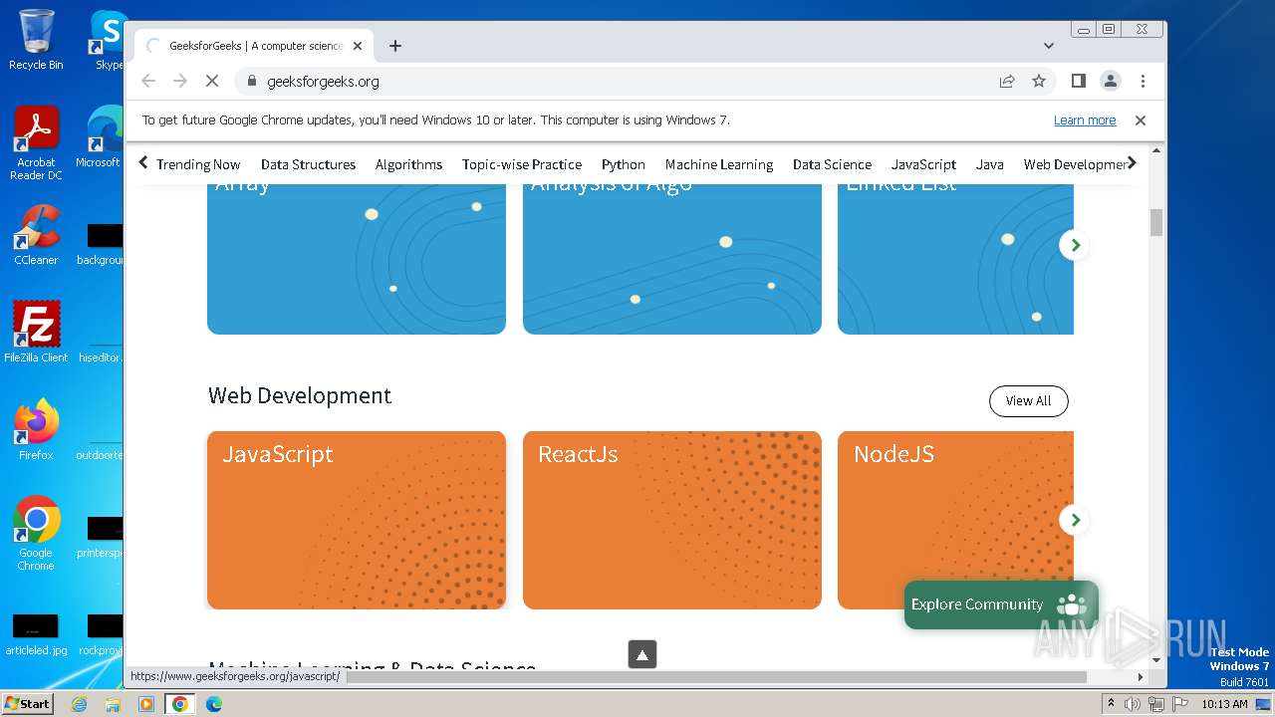The height and width of the screenshot is (717, 1275).
Task: Click the scroll-to-top arrow button
Action: click(x=642, y=654)
